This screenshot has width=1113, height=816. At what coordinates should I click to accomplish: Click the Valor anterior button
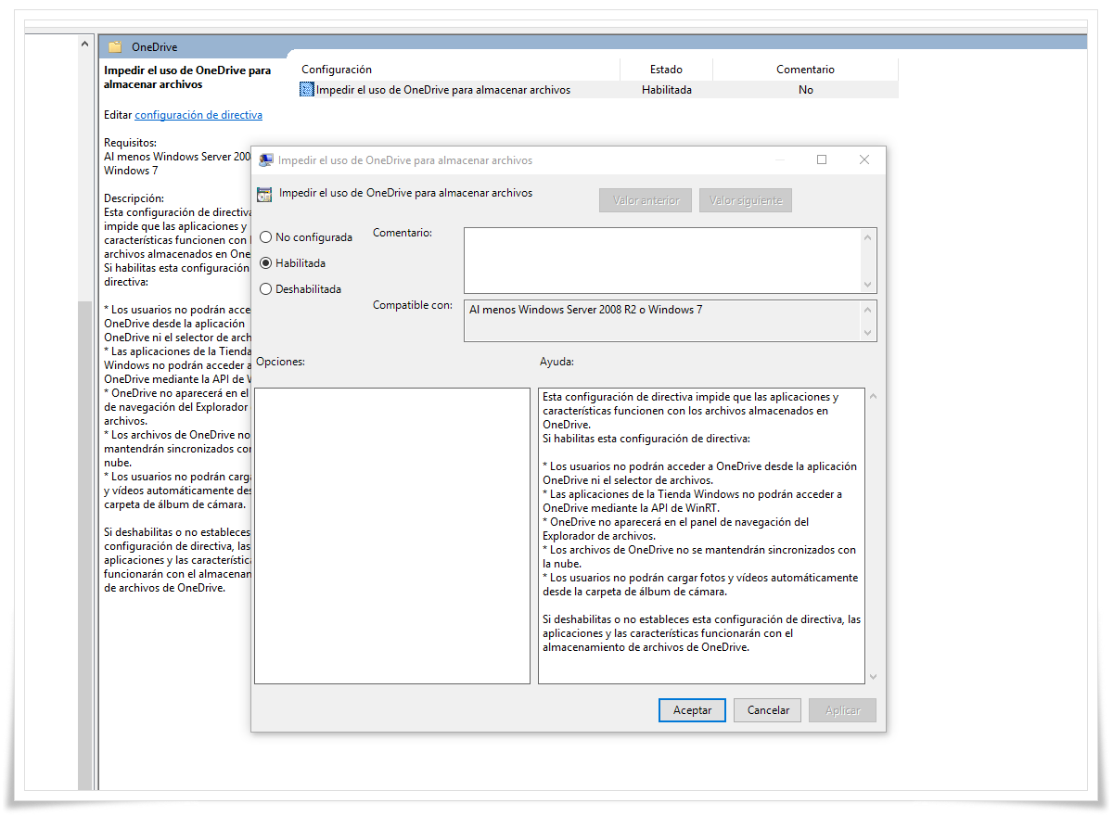(x=646, y=200)
